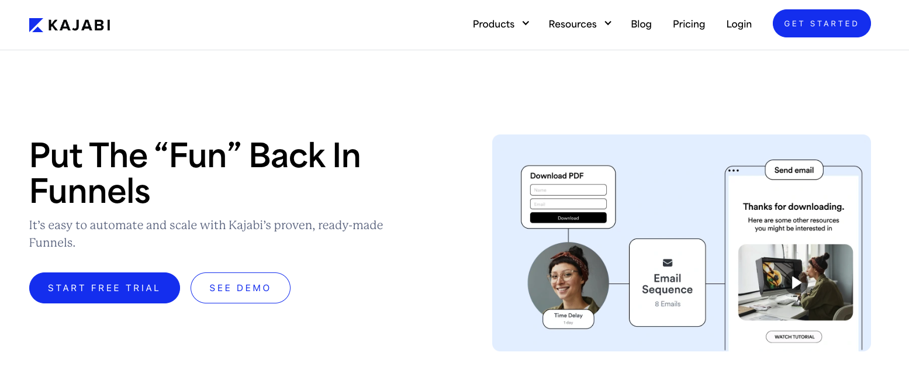Click the See Demo button
909x387 pixels.
point(240,288)
